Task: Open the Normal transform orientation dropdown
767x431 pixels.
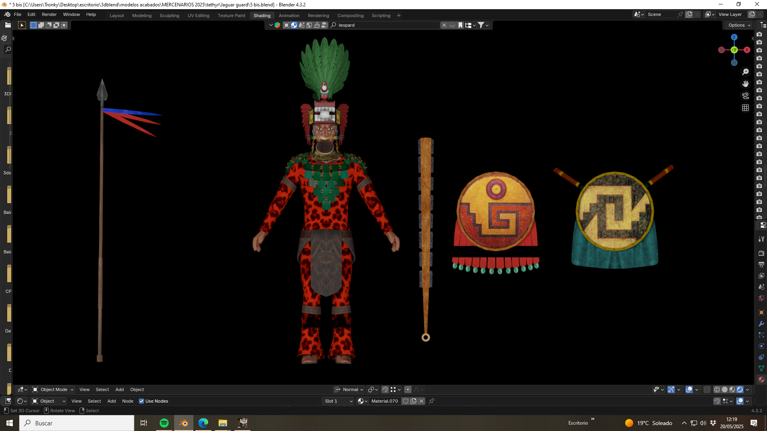Action: 349,389
